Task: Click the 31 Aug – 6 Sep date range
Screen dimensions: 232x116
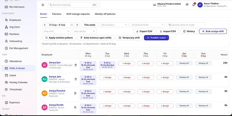Action: coord(57,25)
